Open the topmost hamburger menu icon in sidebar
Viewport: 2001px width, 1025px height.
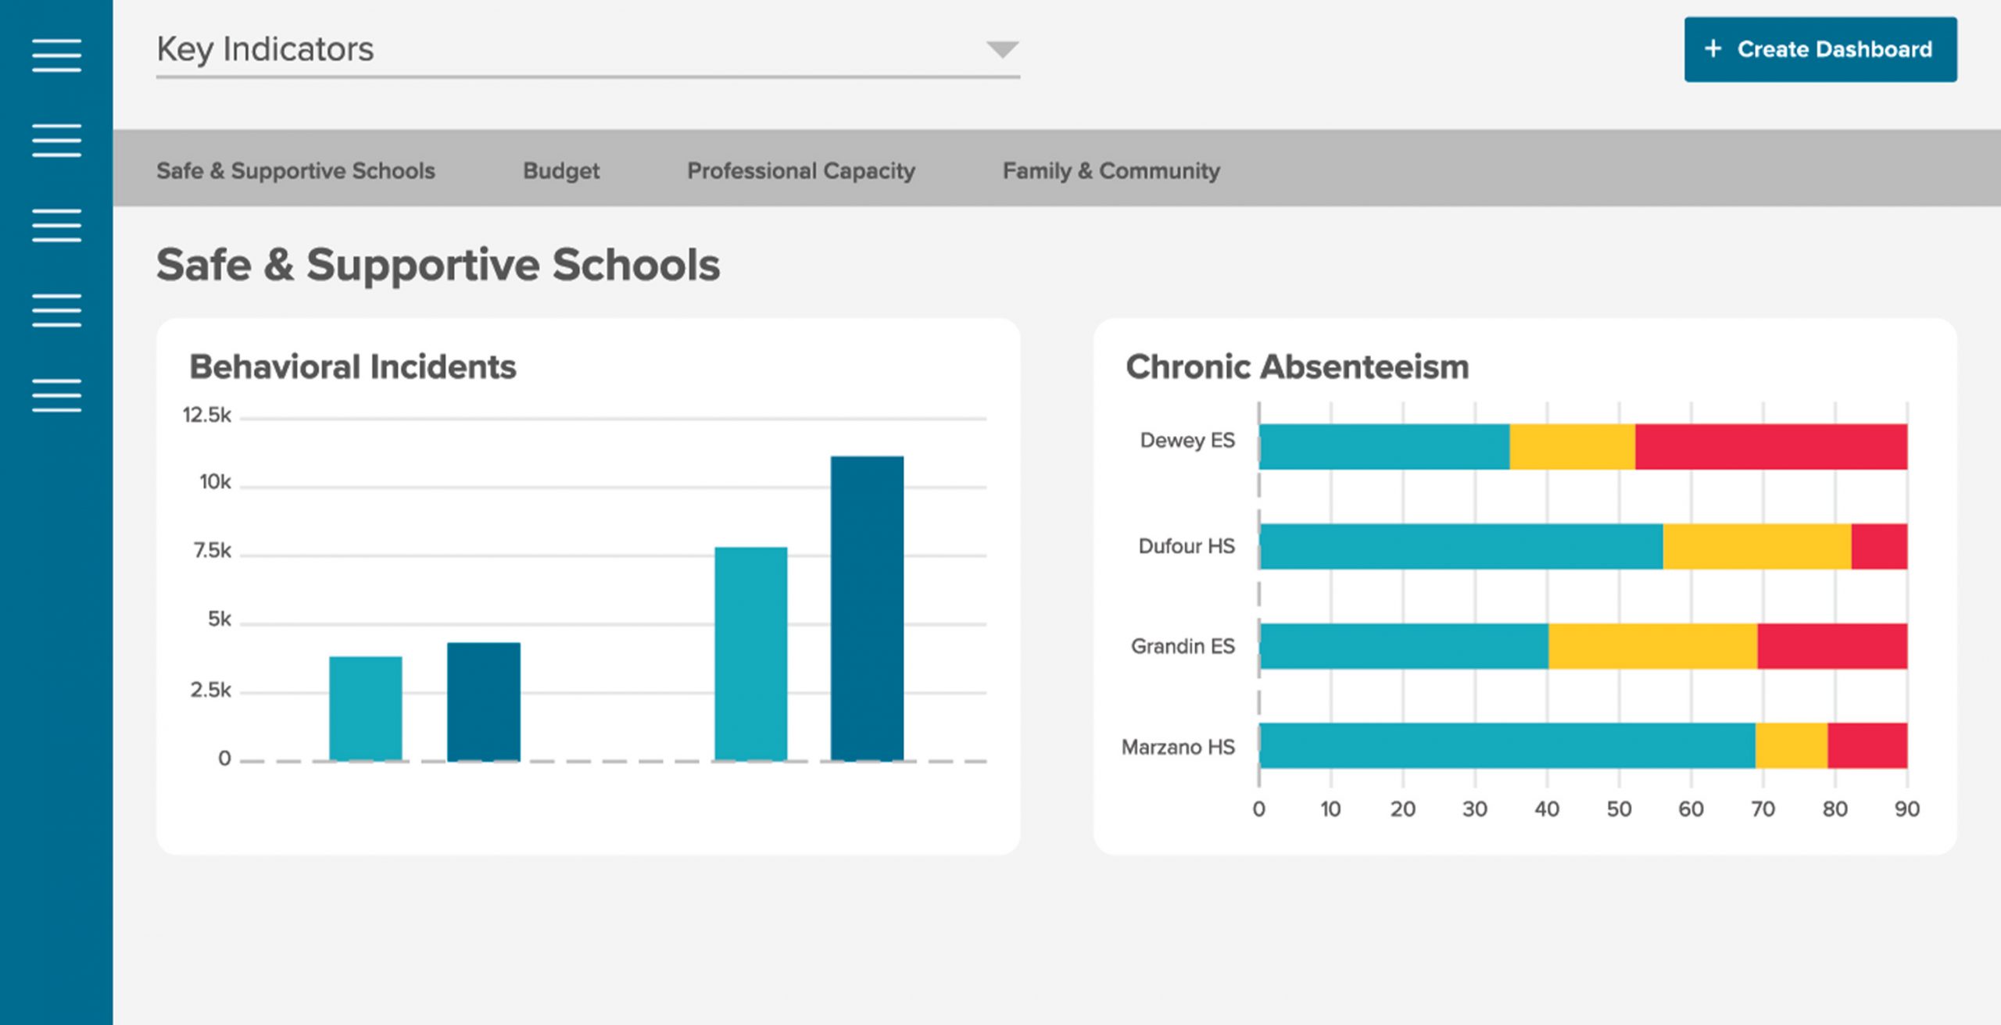click(56, 55)
